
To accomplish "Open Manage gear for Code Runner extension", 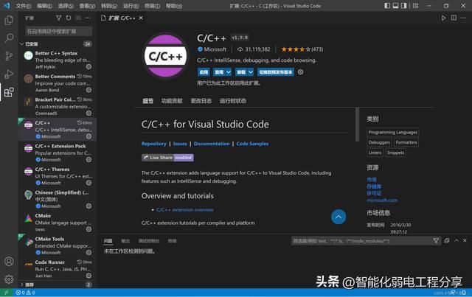I will click(88, 277).
